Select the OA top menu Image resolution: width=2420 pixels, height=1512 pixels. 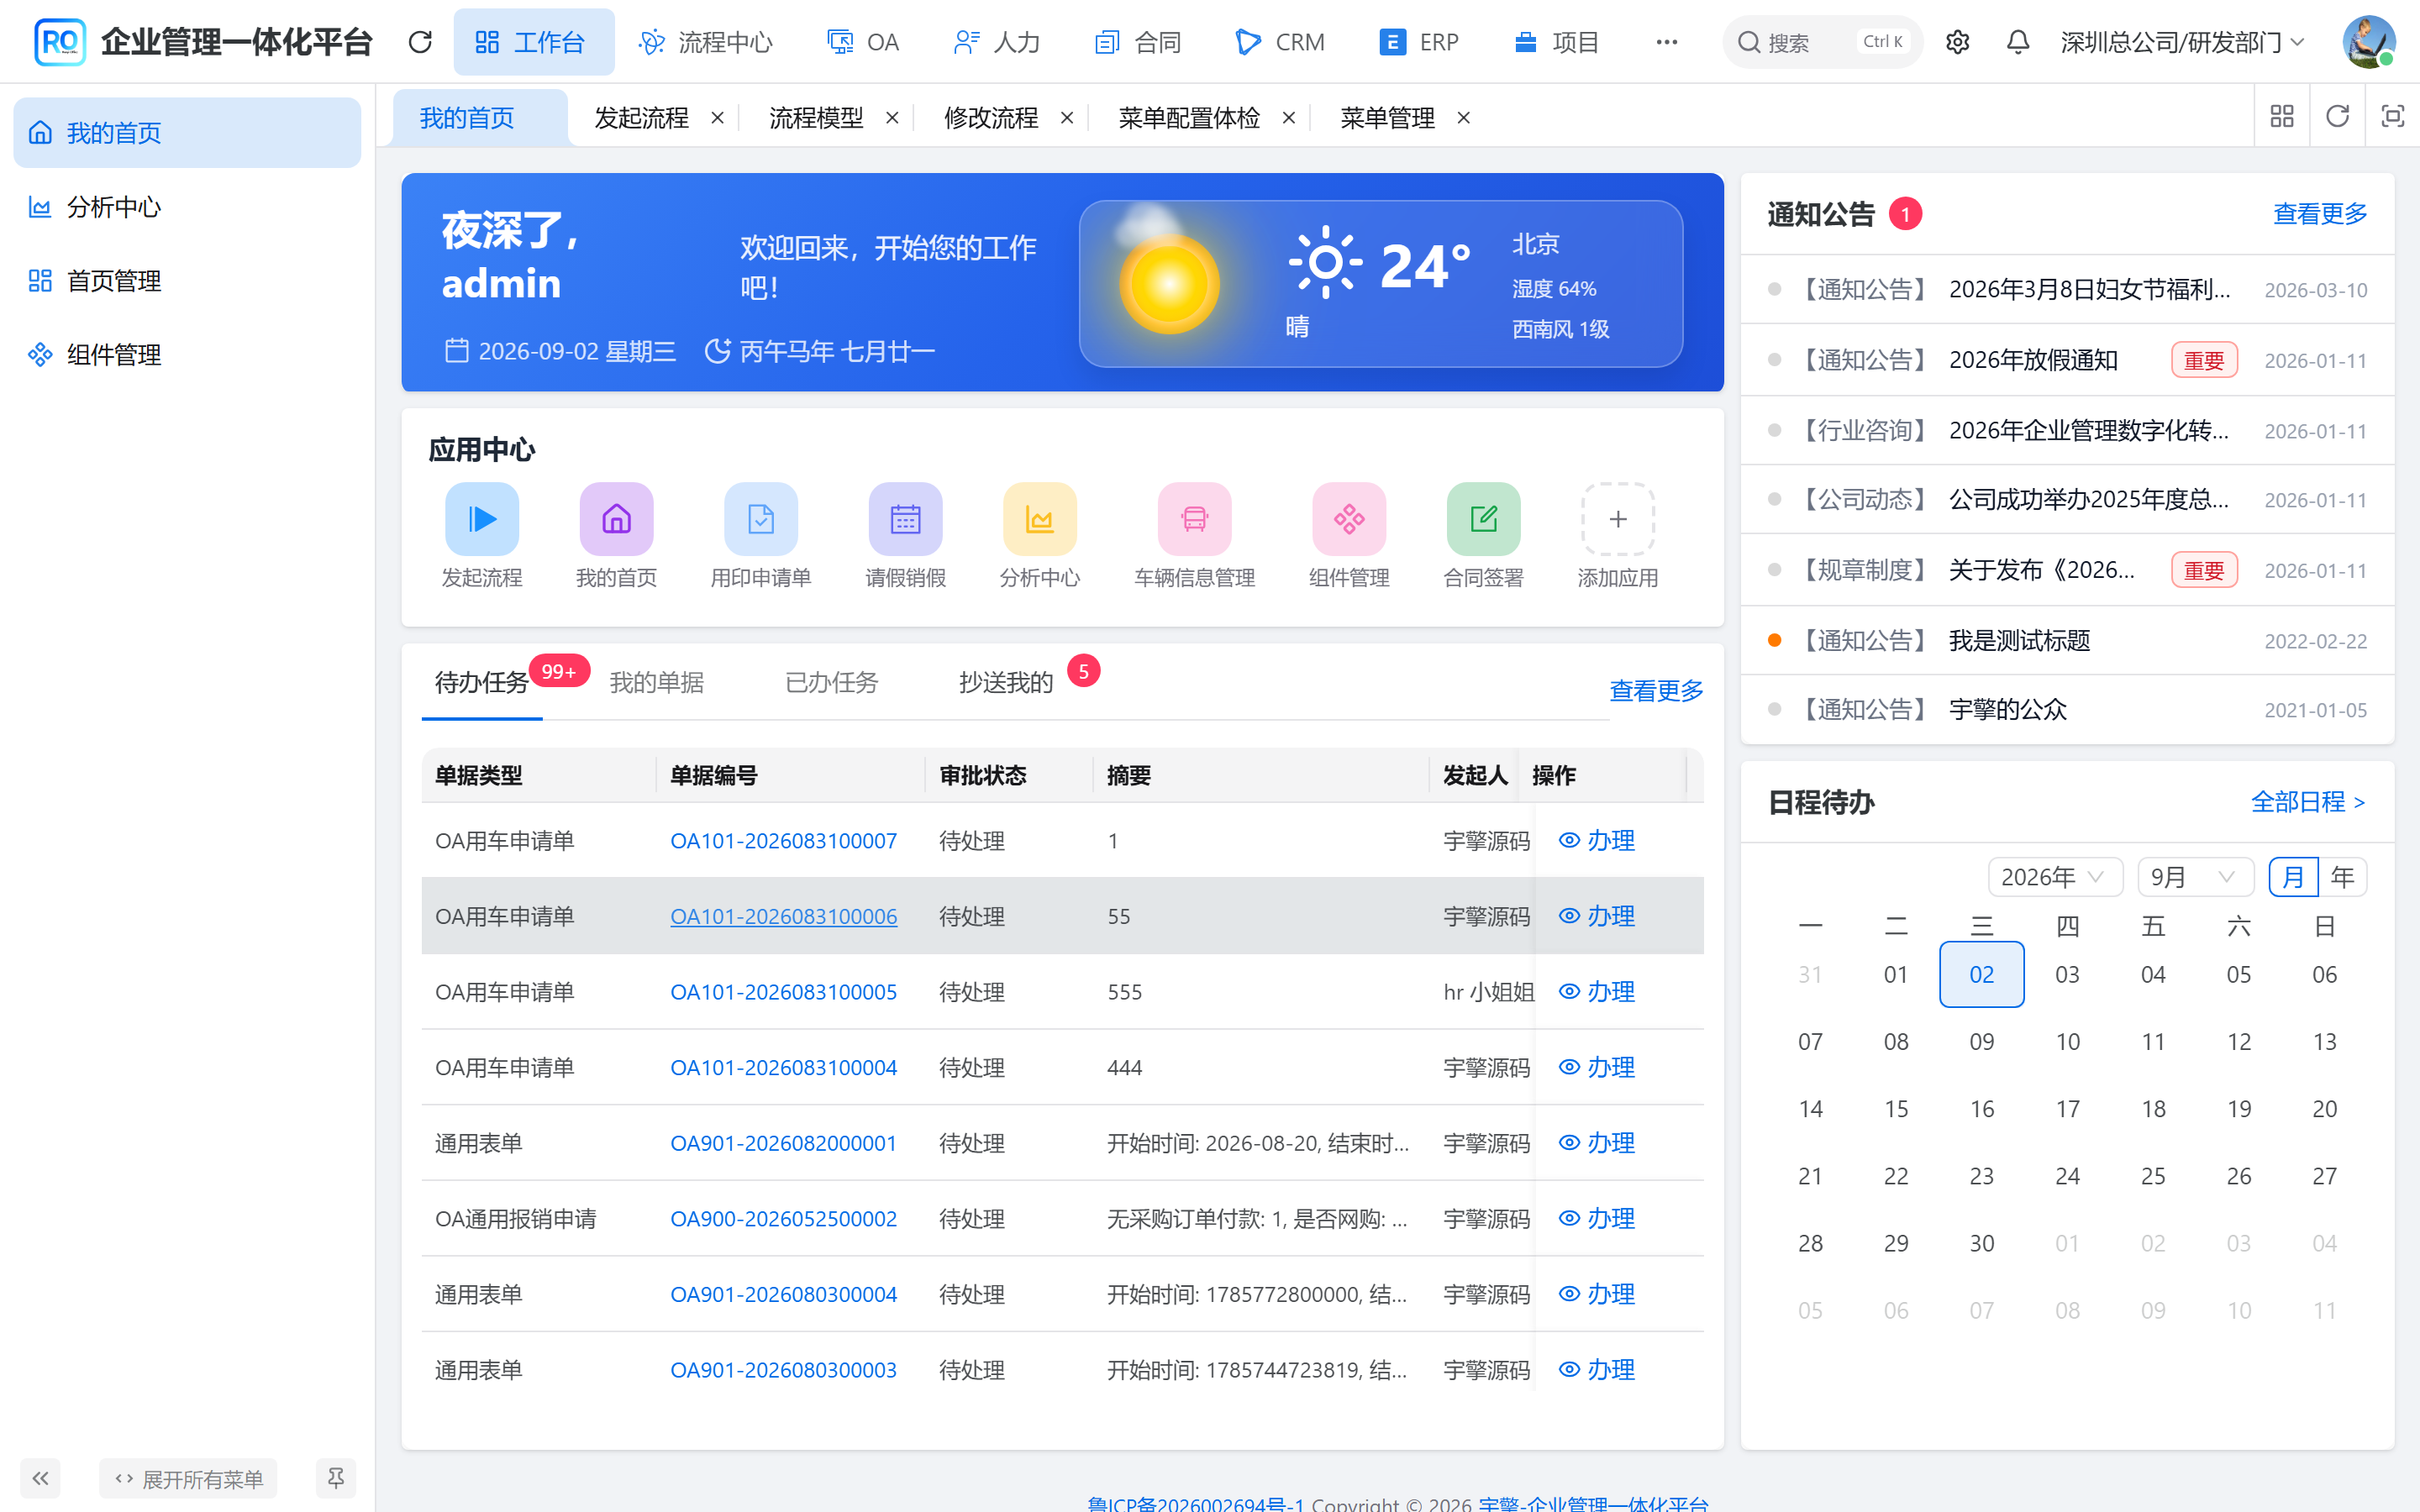(863, 42)
